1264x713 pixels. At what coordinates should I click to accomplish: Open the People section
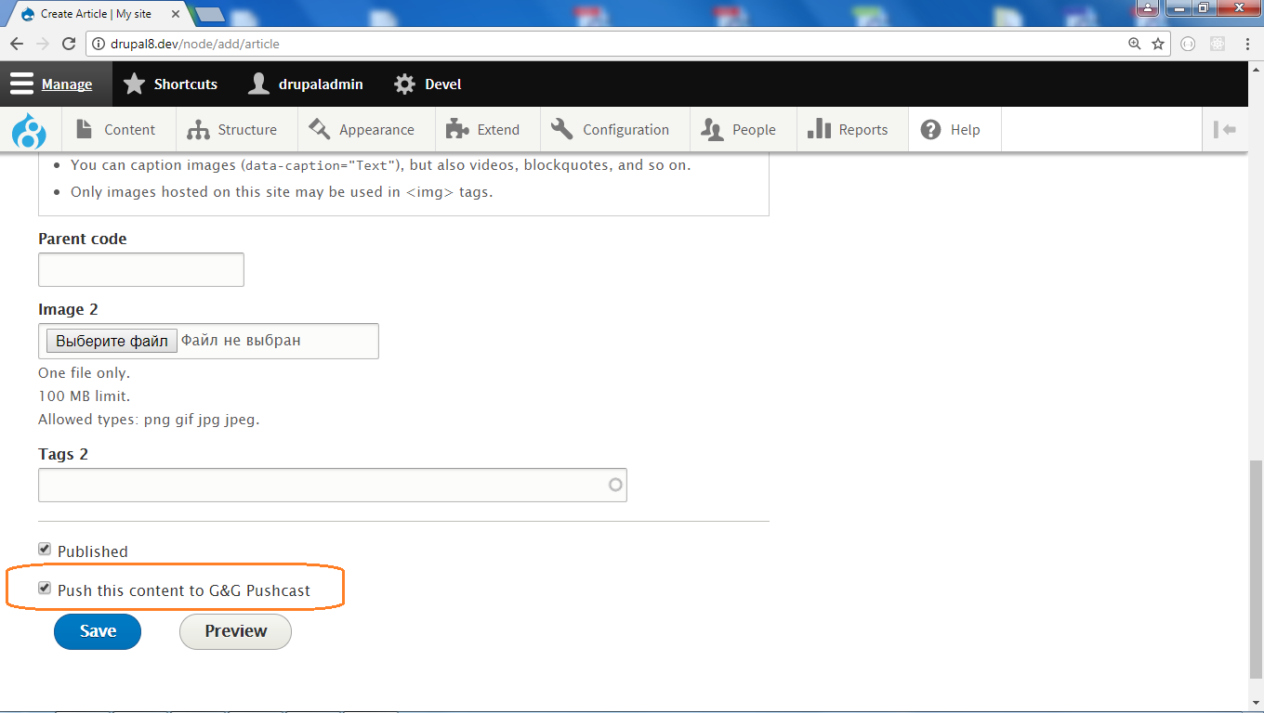point(742,129)
